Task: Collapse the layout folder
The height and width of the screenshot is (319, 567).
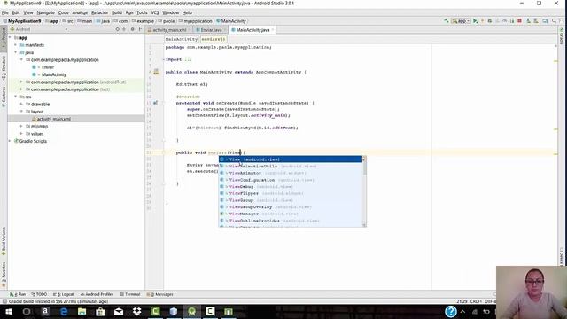Action: 21,112
